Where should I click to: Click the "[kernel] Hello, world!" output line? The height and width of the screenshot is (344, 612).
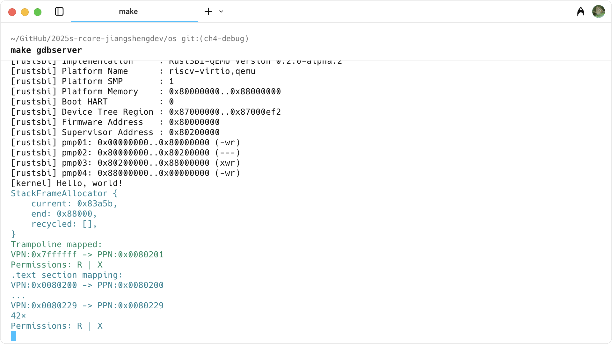click(x=67, y=183)
